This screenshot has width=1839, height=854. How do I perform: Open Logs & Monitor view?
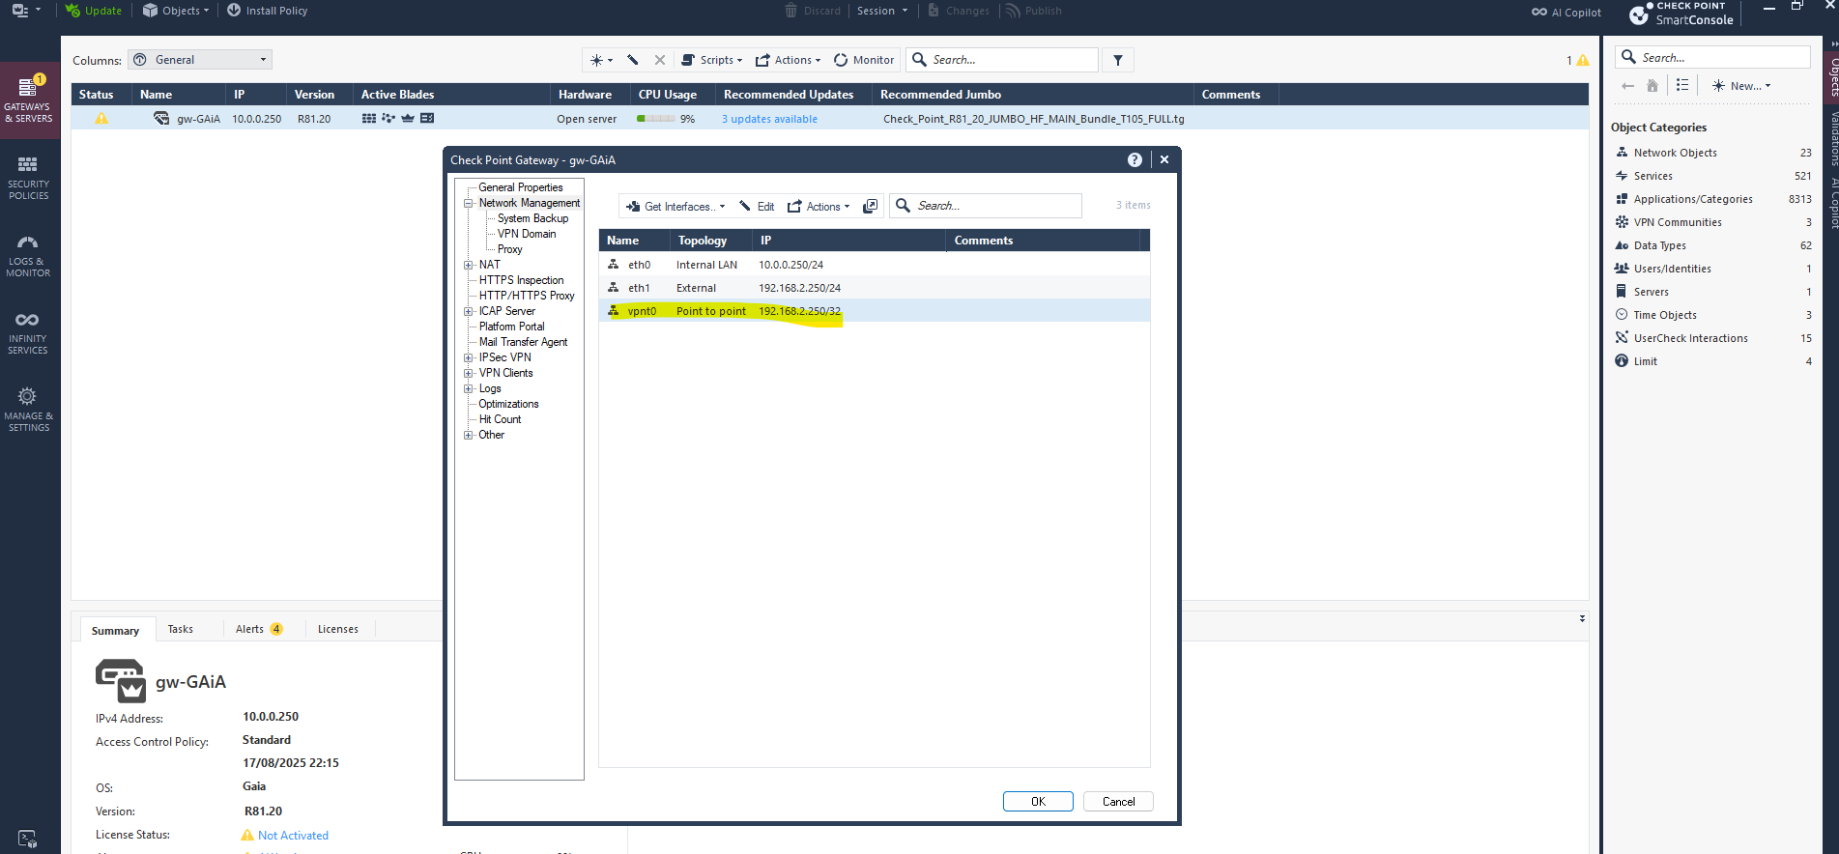pos(28,255)
